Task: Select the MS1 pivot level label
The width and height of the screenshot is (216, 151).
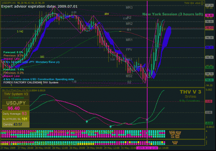Action: tap(129, 60)
